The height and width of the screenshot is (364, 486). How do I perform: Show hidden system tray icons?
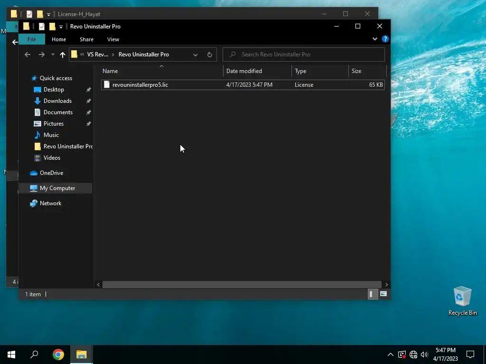391,355
